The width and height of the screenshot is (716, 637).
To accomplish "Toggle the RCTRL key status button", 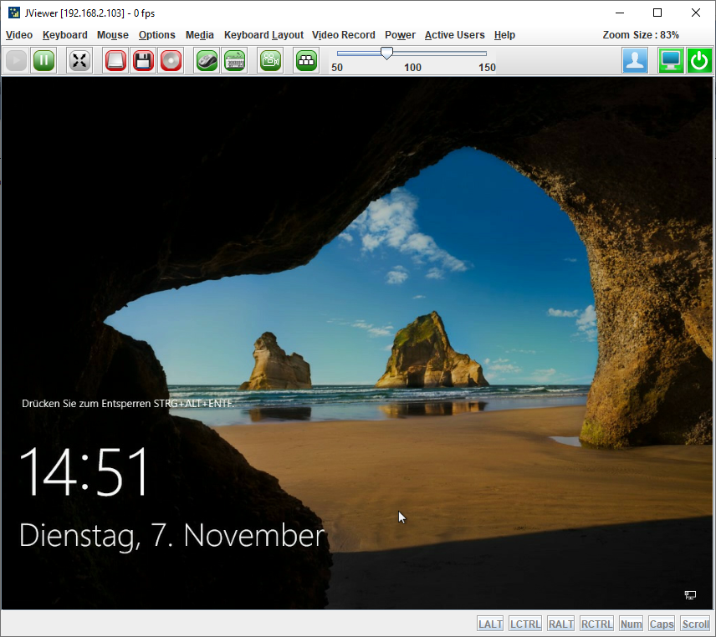I will click(596, 624).
